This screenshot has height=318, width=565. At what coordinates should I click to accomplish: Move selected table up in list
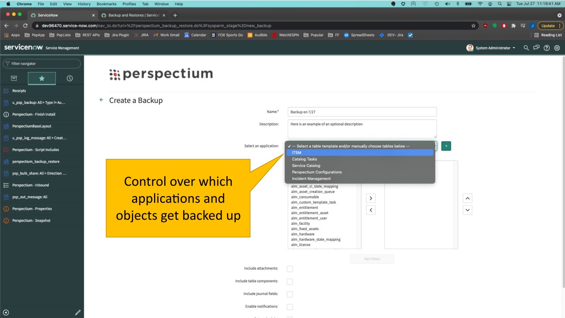click(x=468, y=198)
